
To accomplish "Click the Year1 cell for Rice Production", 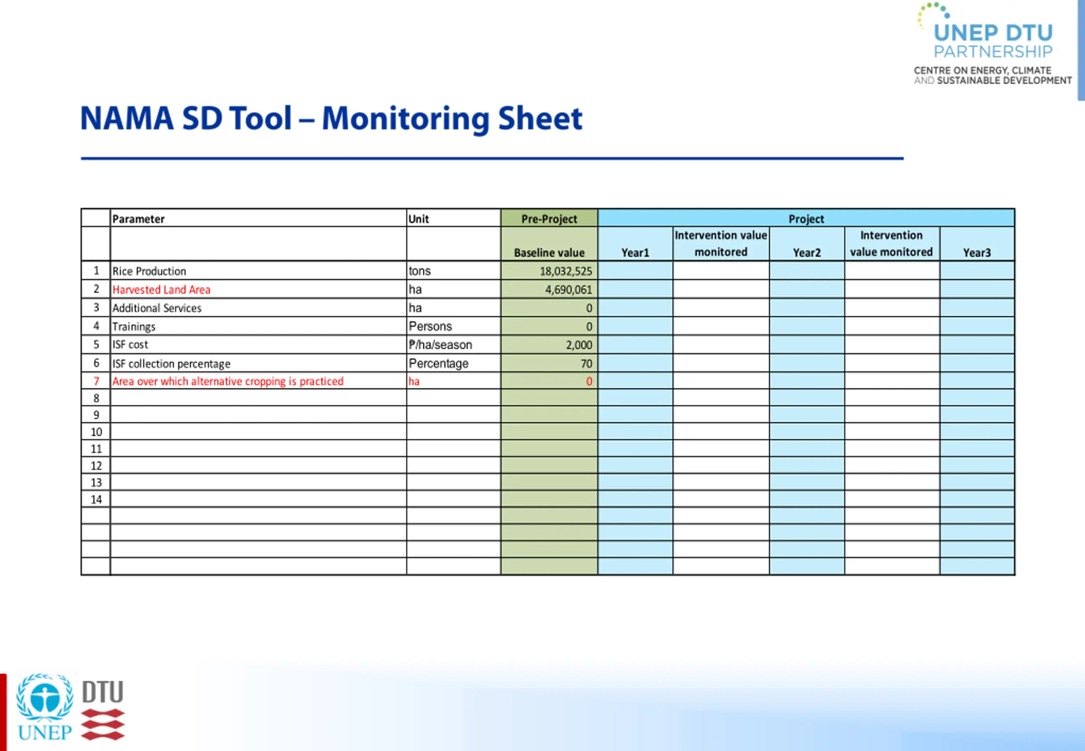I will pyautogui.click(x=635, y=271).
